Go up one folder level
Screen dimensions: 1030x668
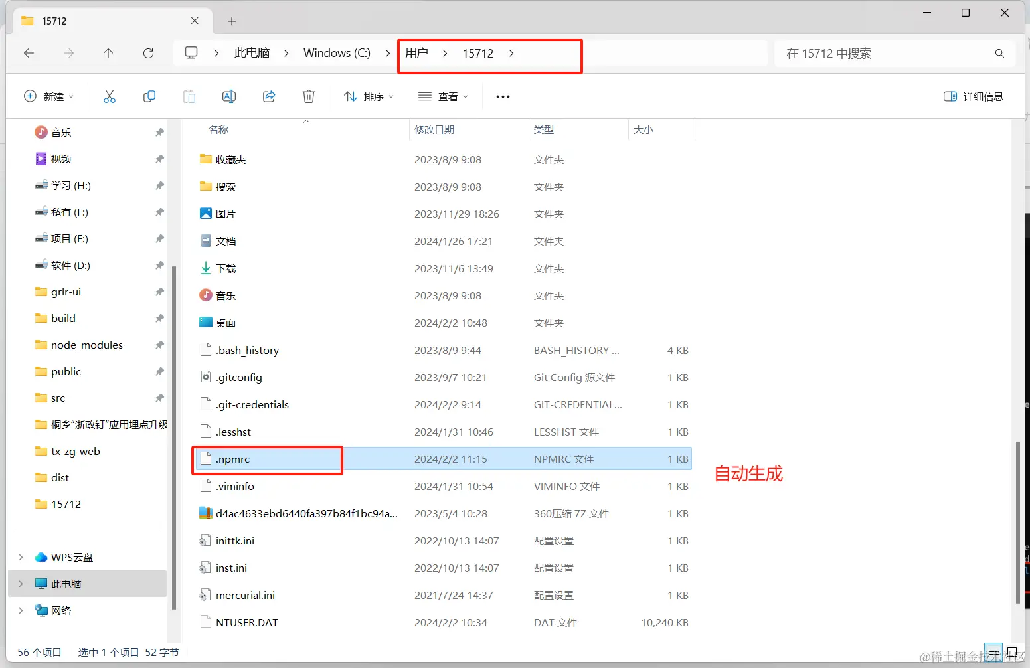click(108, 53)
